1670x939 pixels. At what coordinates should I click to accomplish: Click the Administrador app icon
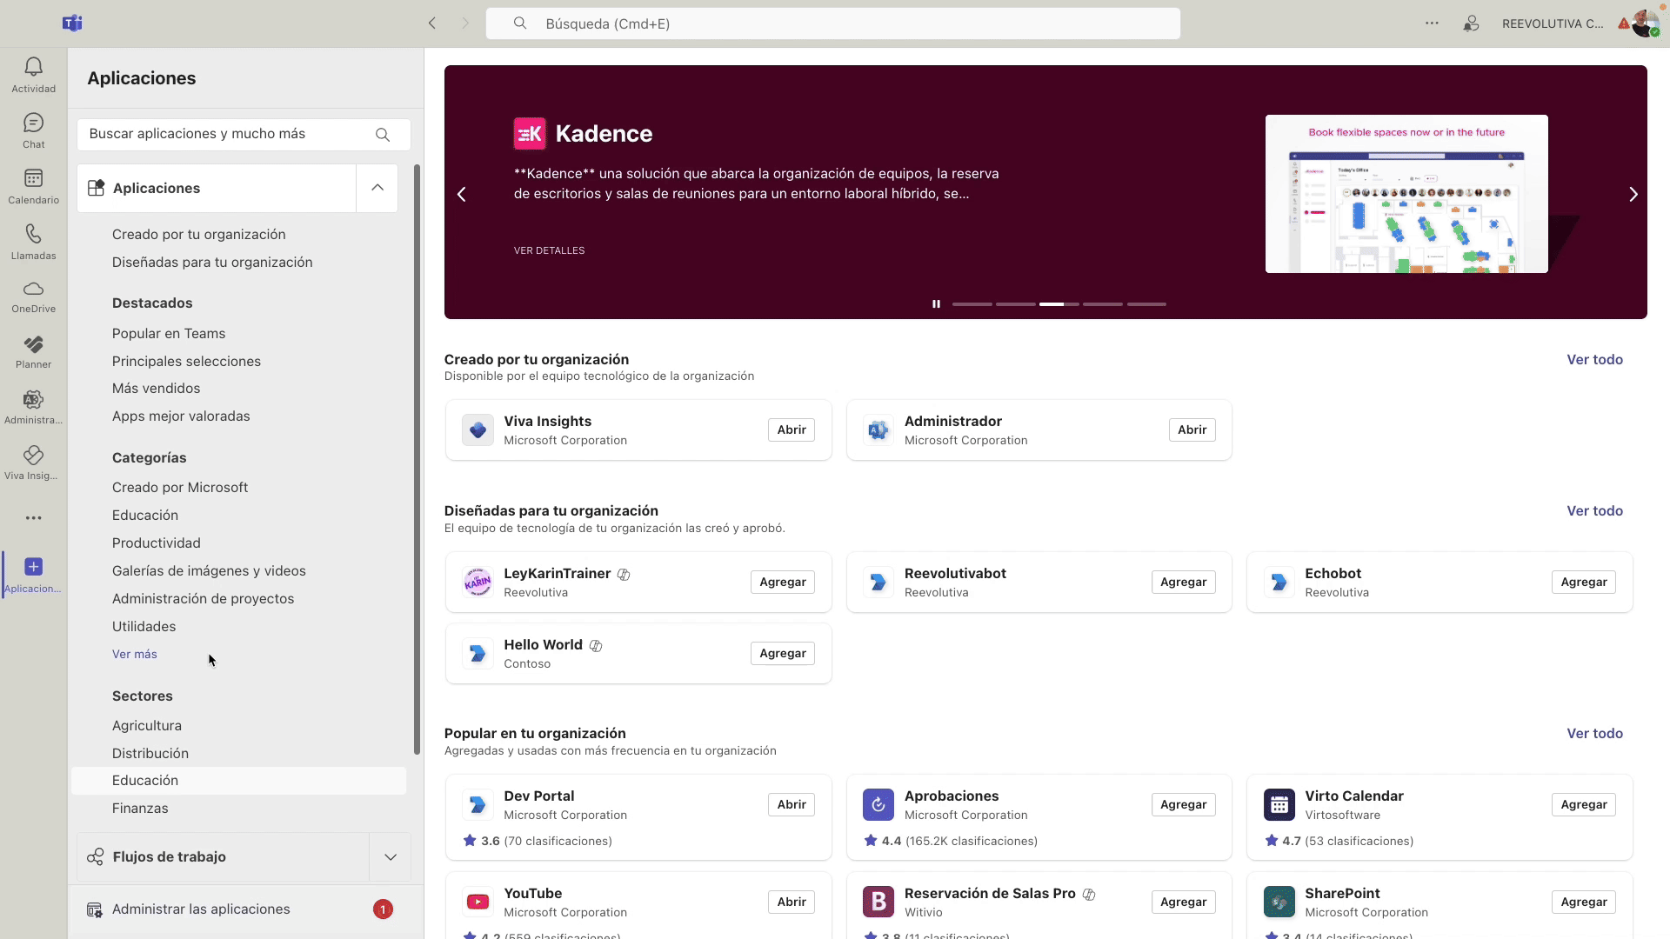878,430
